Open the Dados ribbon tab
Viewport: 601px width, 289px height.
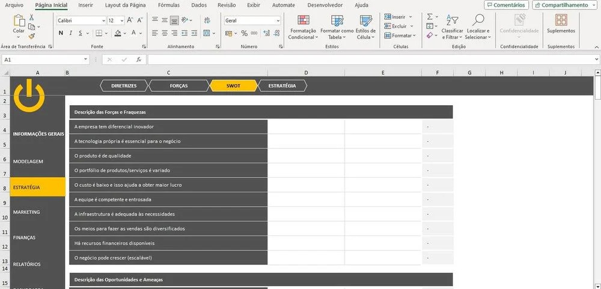tap(199, 5)
